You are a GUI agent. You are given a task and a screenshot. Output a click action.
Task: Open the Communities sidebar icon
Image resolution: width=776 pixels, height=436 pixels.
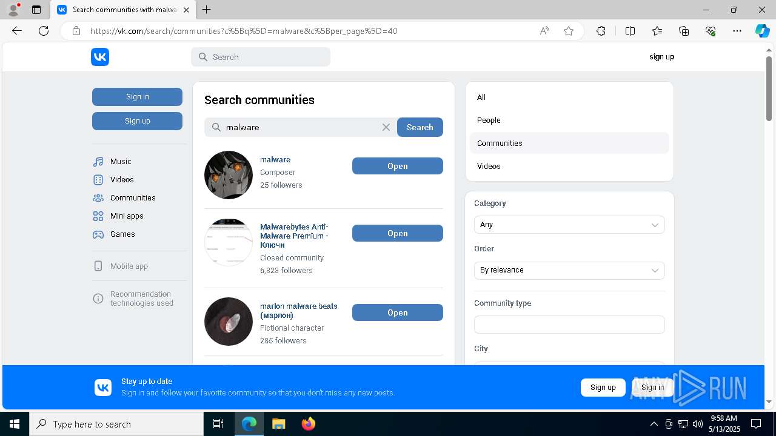pyautogui.click(x=98, y=198)
